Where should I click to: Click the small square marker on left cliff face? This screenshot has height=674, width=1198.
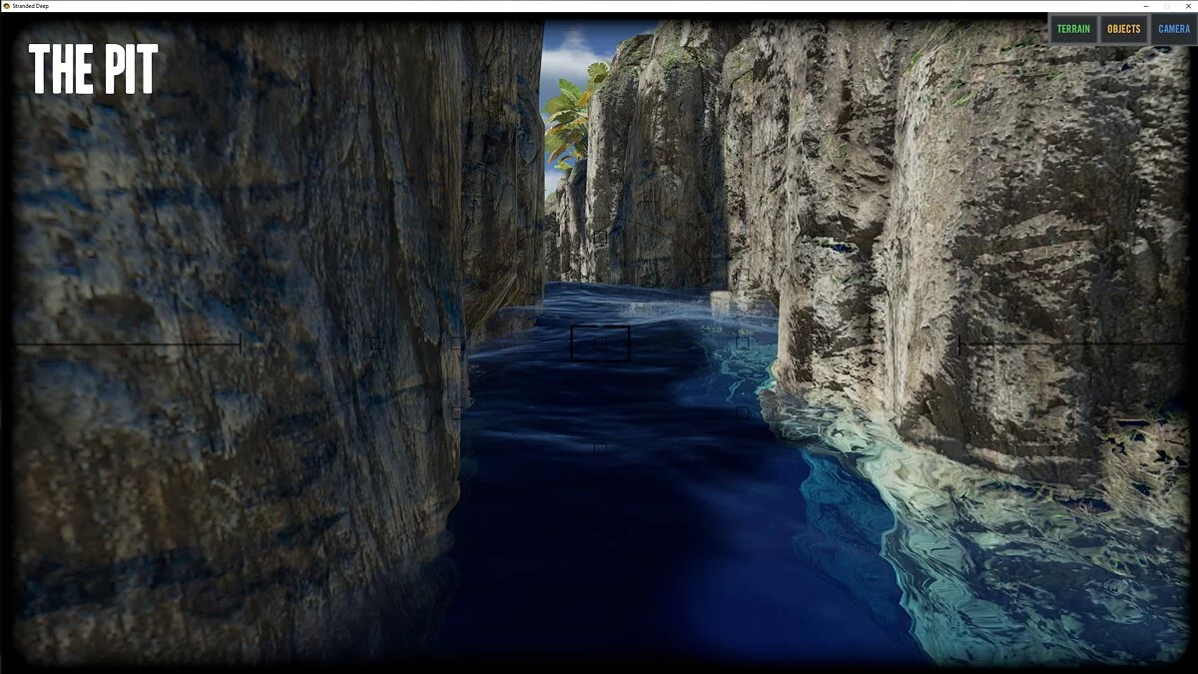pyautogui.click(x=375, y=342)
